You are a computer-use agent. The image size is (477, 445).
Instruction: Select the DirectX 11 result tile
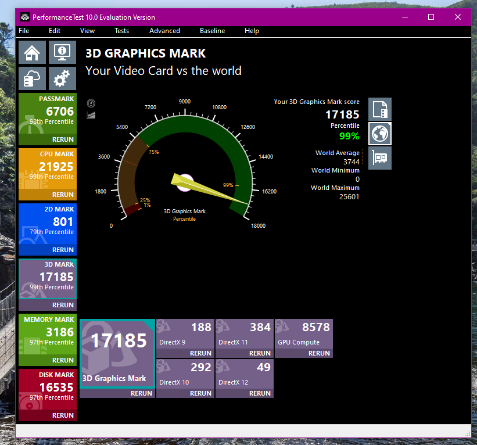point(245,334)
